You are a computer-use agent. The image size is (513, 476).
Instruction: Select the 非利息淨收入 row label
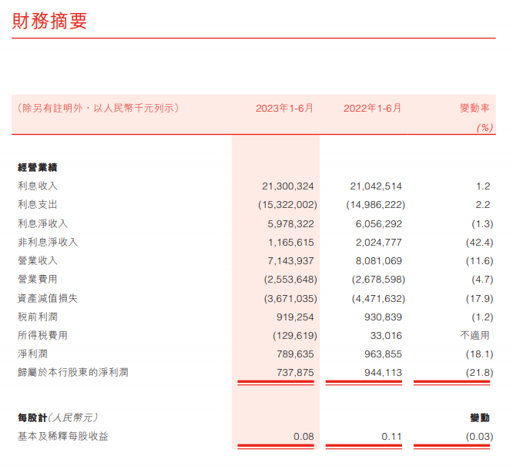48,243
